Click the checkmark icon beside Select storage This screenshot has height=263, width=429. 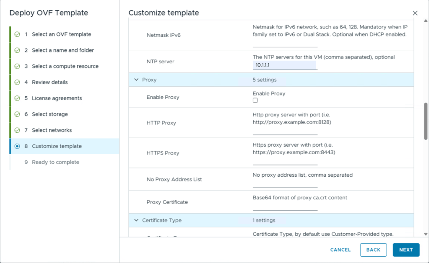tap(17, 114)
